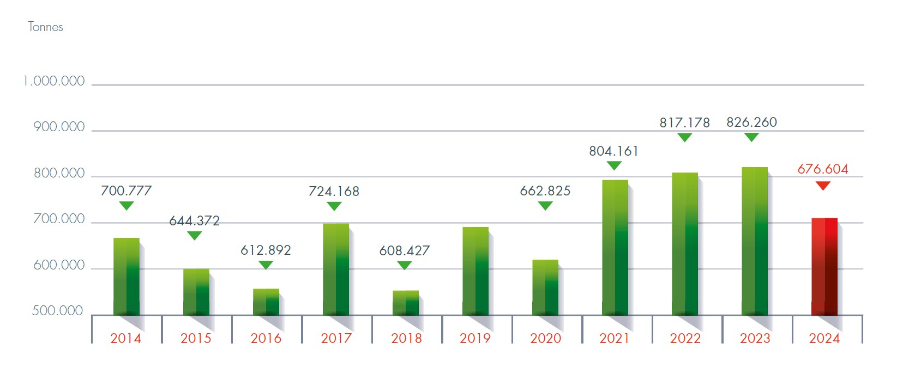This screenshot has height=368, width=897.
Task: Select the green bar for 2019
Action: point(475,271)
